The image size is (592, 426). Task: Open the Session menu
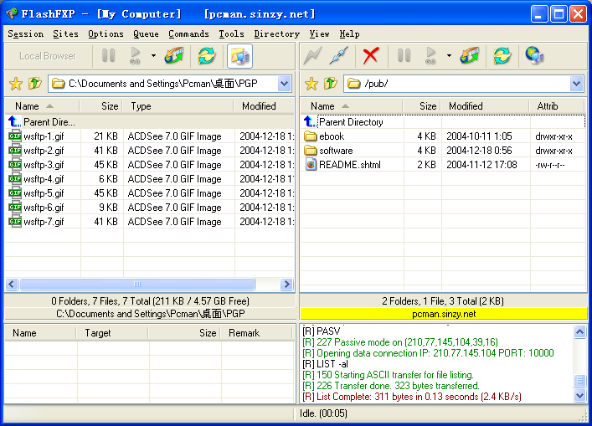click(26, 34)
